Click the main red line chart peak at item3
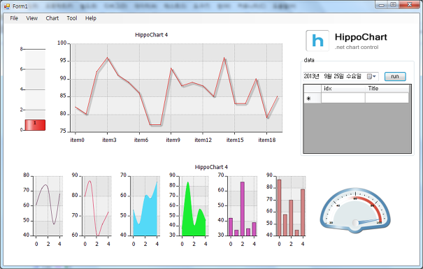 point(108,58)
